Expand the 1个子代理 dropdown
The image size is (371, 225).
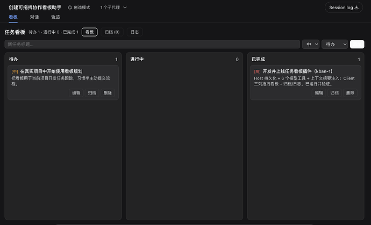click(x=113, y=8)
